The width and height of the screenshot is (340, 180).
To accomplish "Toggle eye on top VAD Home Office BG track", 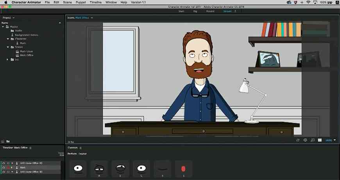I will click(x=4, y=163).
